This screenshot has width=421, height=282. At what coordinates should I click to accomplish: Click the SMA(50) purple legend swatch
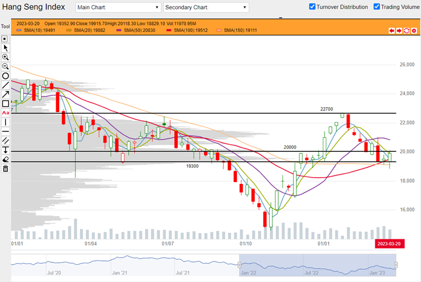point(119,30)
